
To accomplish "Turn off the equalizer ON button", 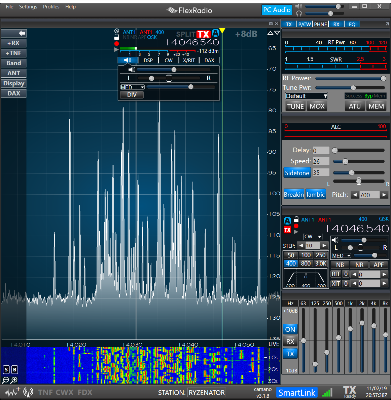I will (x=290, y=329).
